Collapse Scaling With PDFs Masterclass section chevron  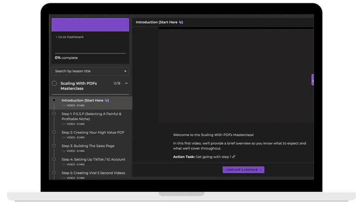point(127,83)
